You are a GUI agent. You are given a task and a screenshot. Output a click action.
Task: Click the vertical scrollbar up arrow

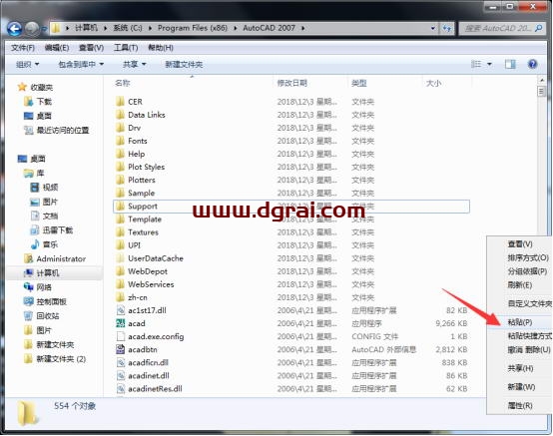(541, 81)
